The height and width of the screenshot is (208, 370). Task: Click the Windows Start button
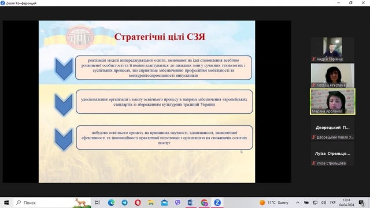coord(6,203)
